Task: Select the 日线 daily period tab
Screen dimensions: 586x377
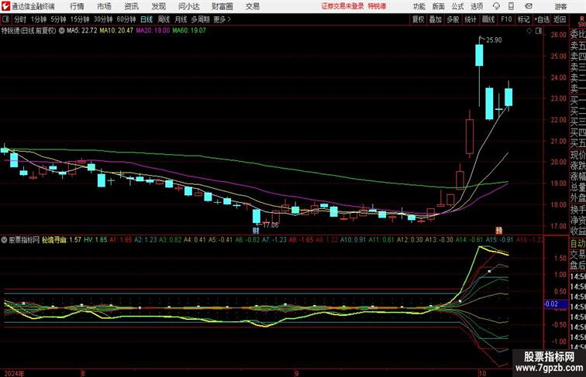Action: (146, 19)
